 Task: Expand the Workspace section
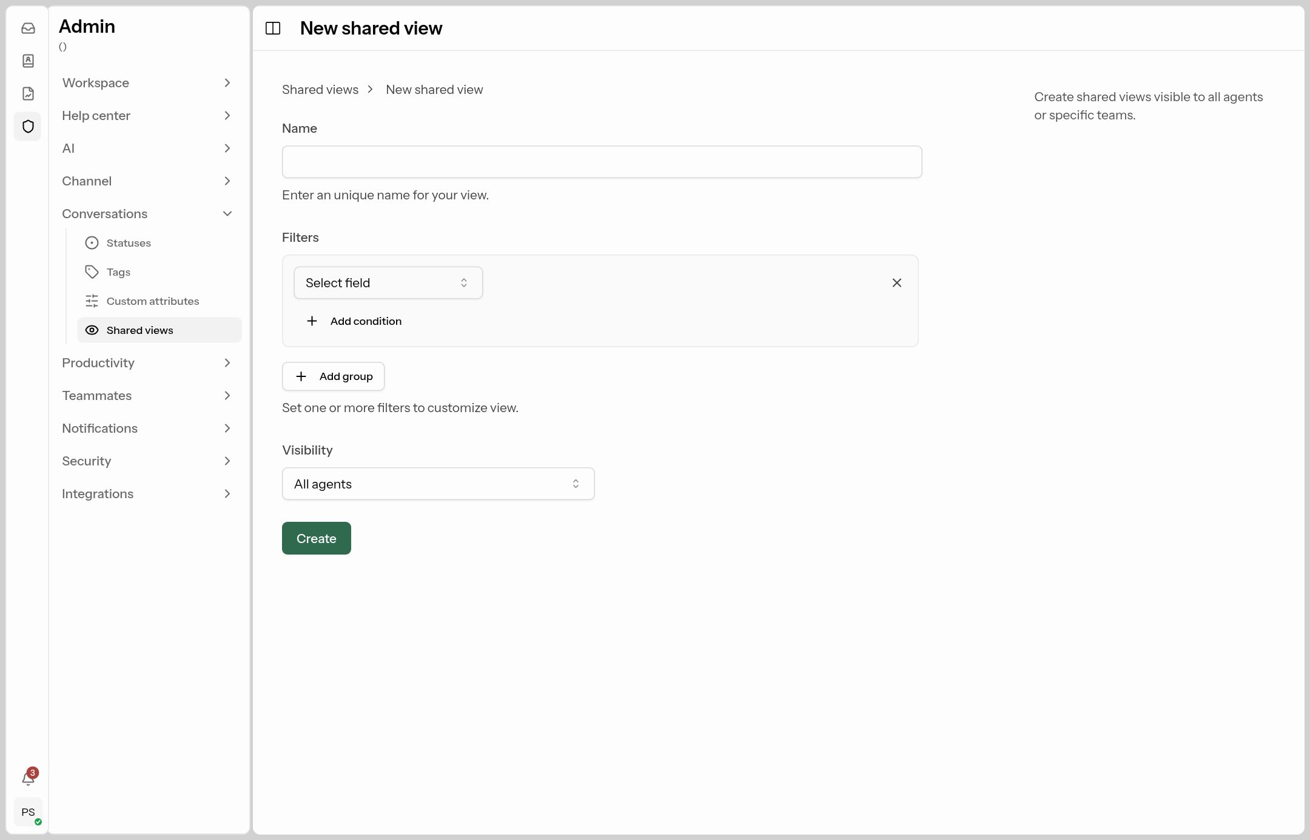[x=147, y=82]
